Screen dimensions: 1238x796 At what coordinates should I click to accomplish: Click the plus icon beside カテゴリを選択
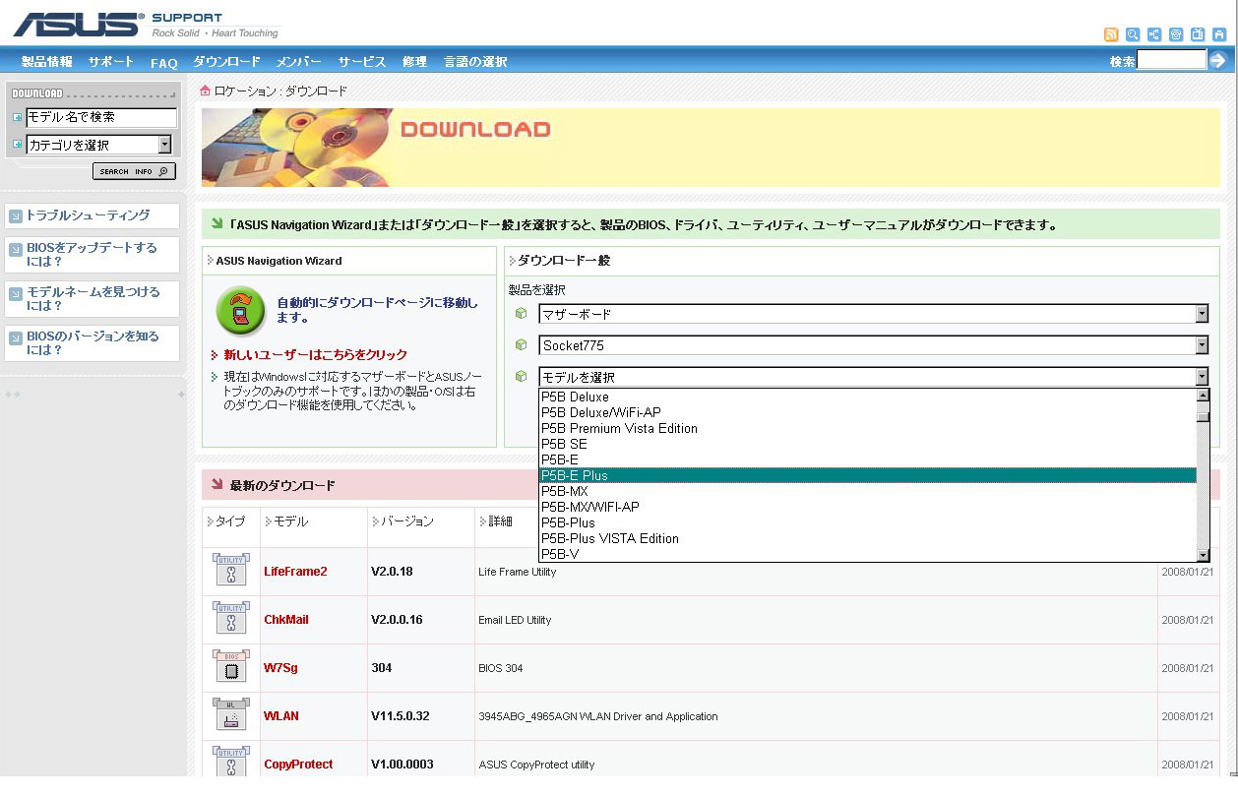click(x=17, y=145)
